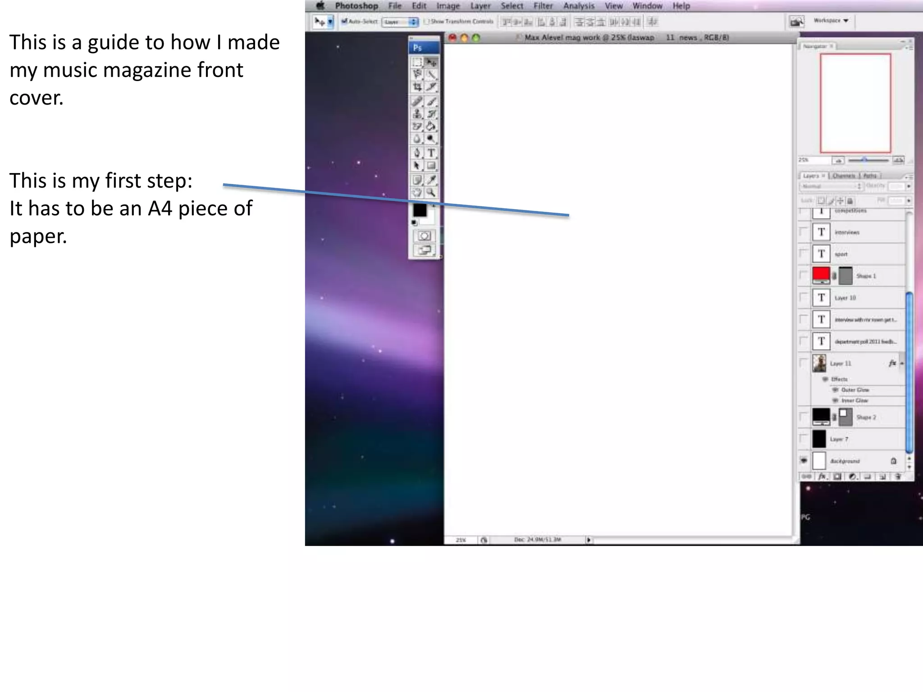
Task: Select the Eyedropper tool
Action: click(x=431, y=180)
